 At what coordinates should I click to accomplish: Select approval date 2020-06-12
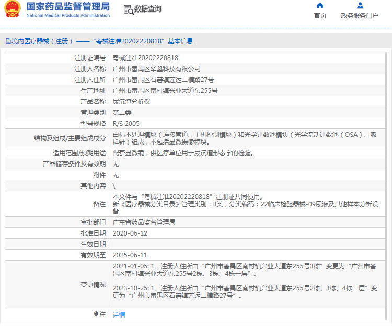tap(130, 233)
